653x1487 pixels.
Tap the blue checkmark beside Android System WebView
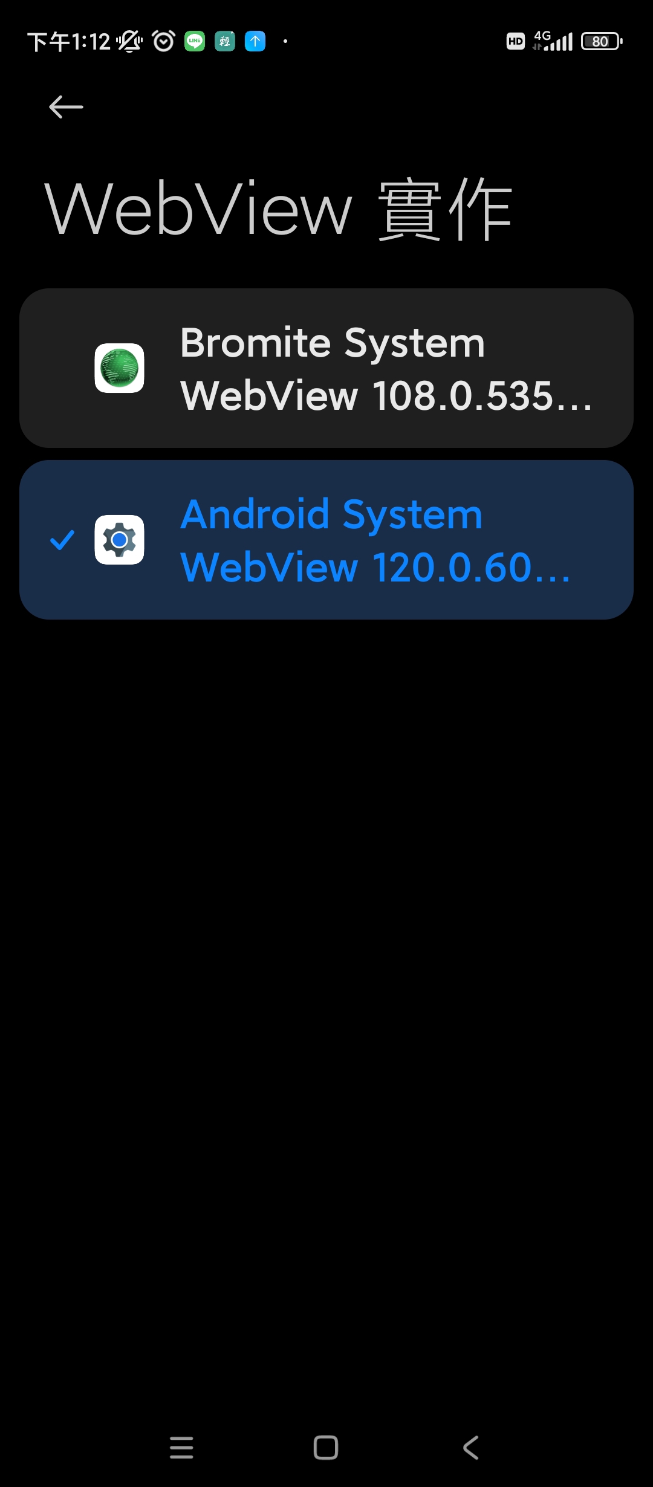tap(62, 540)
